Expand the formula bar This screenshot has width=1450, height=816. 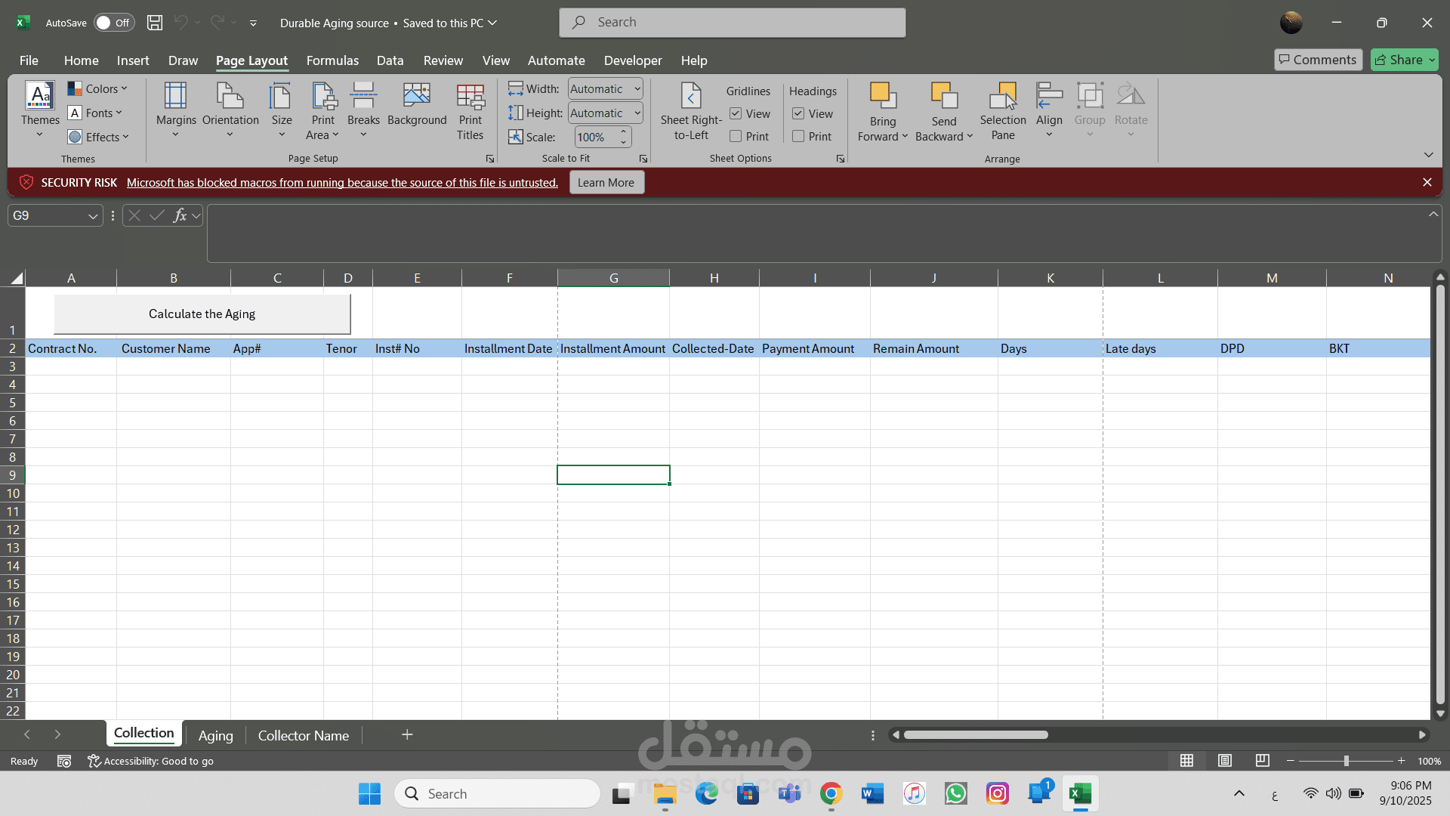[1433, 215]
